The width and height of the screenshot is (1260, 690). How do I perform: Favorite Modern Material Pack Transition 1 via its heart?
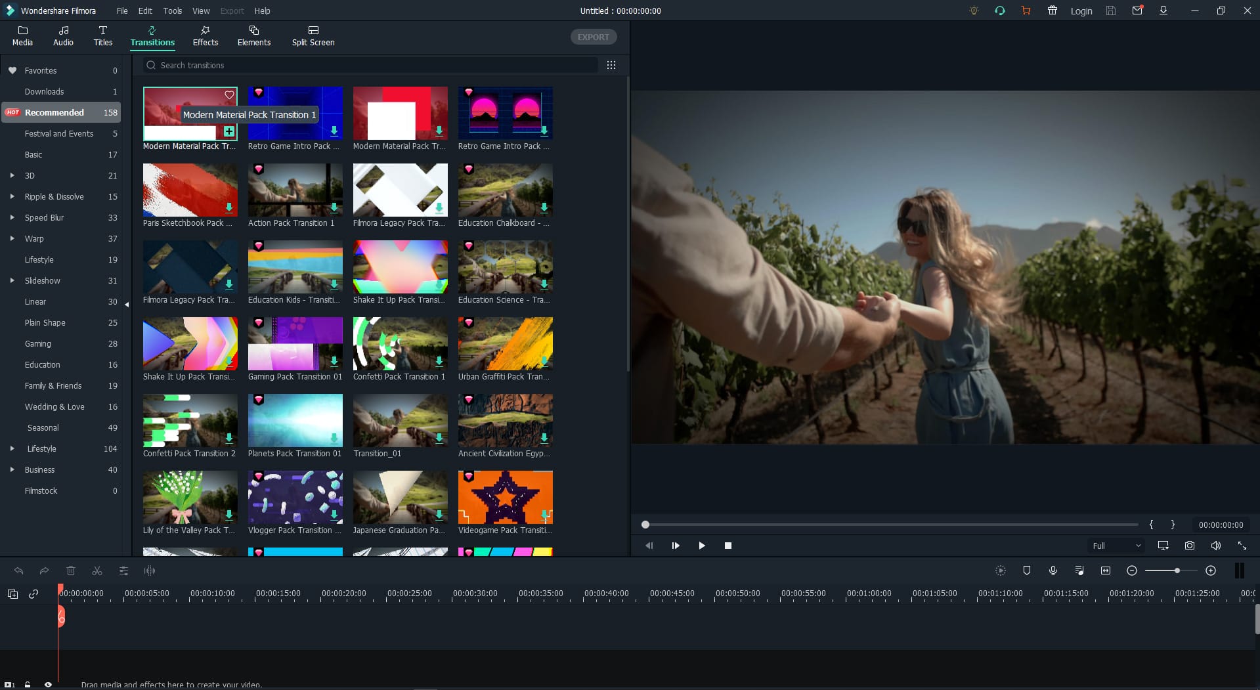pos(229,95)
